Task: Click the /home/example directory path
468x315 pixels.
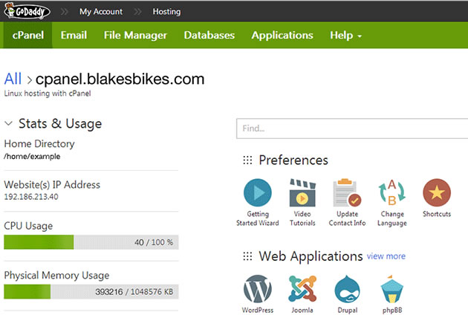Action: pyautogui.click(x=32, y=157)
